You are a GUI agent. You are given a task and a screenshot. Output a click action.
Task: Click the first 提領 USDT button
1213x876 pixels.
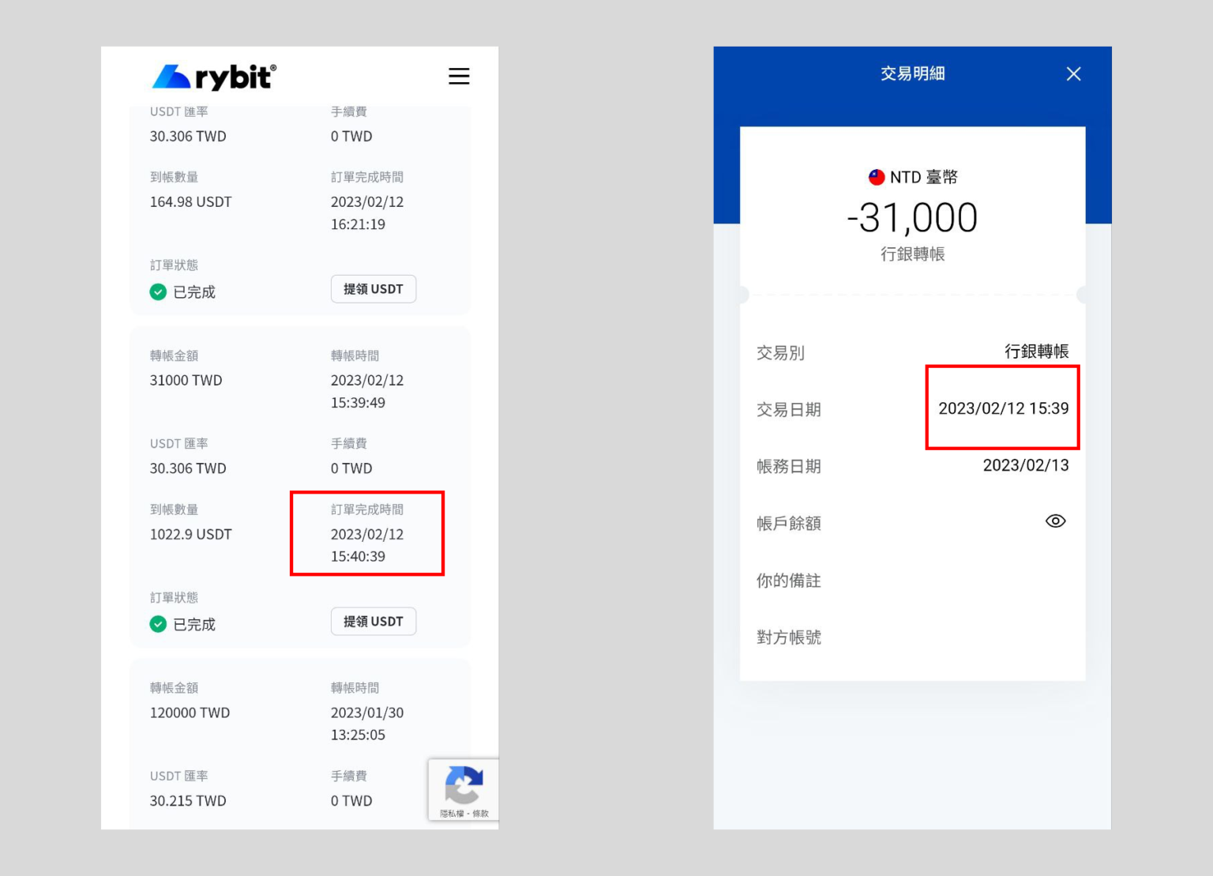(x=373, y=288)
